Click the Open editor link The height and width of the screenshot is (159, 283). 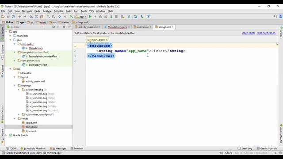pyautogui.click(x=249, y=33)
